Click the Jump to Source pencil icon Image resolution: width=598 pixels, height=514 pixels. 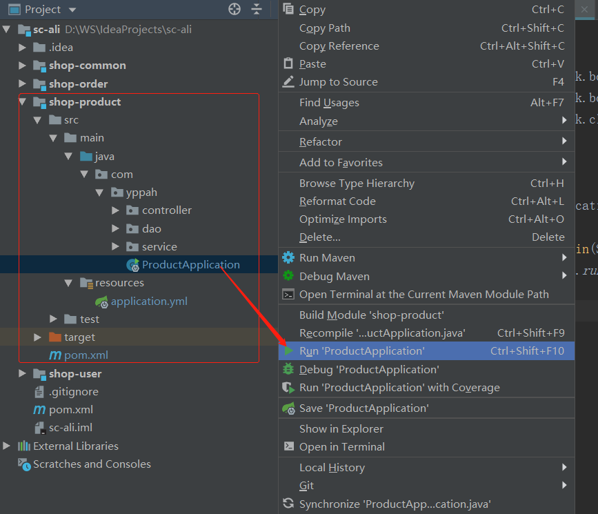click(288, 81)
